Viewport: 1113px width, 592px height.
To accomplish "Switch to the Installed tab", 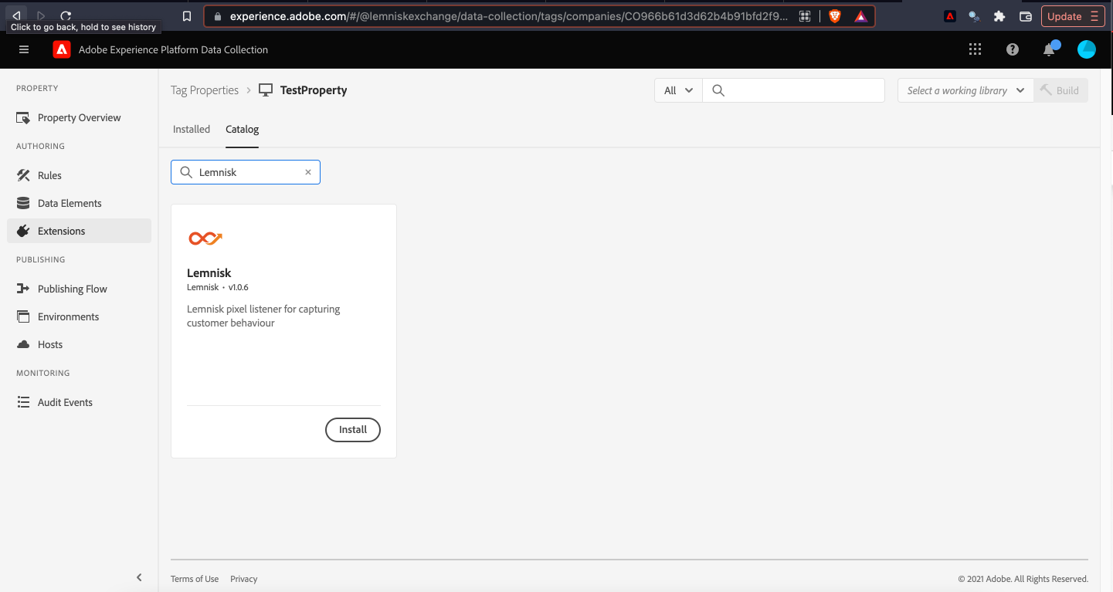I will pyautogui.click(x=192, y=130).
